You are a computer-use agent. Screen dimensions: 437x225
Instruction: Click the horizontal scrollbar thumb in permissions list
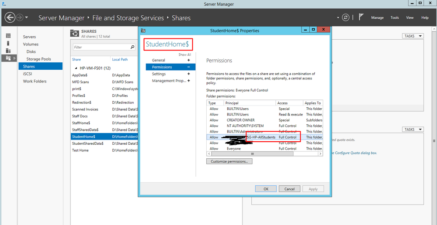(x=253, y=153)
